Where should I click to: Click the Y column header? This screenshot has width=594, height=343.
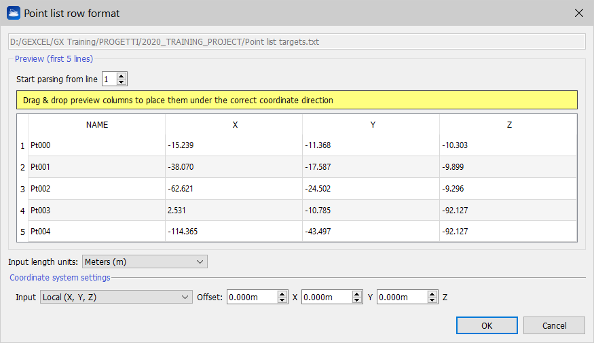tap(371, 125)
